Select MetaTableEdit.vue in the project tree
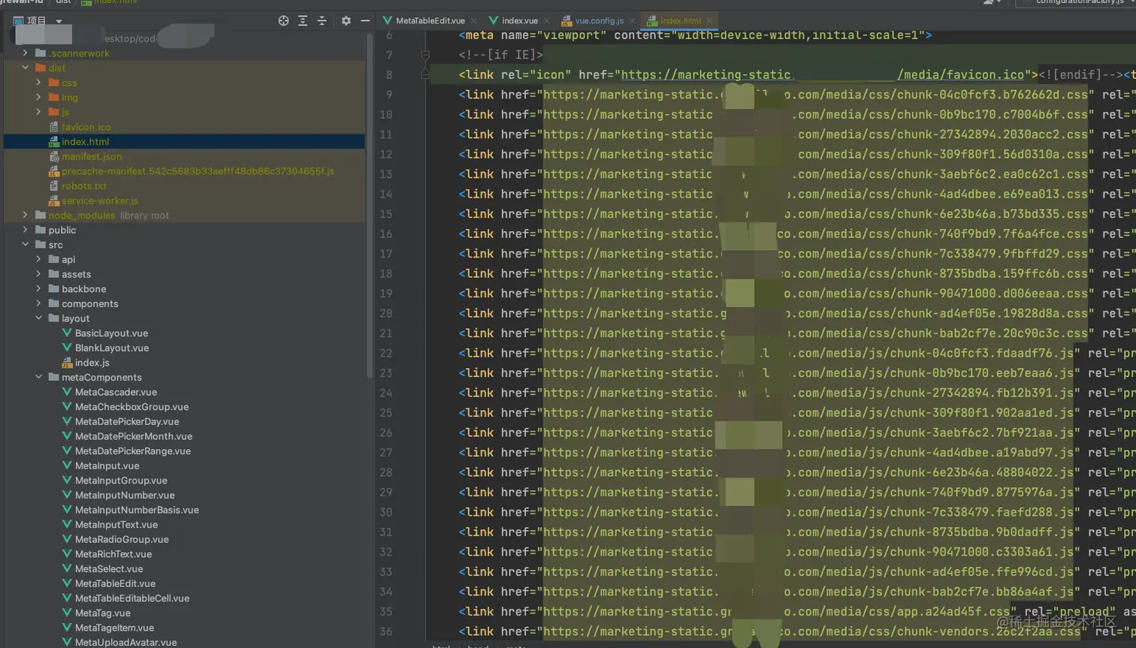Viewport: 1136px width, 648px height. (115, 583)
